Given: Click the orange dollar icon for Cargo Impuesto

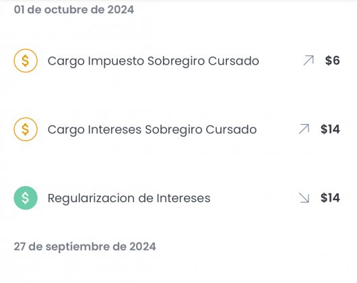Looking at the screenshot, I should 26,61.
